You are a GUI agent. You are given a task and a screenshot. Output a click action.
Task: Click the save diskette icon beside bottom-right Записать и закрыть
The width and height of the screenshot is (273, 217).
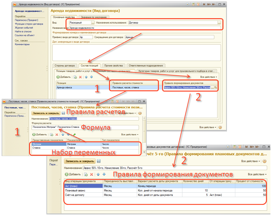pos(98,161)
